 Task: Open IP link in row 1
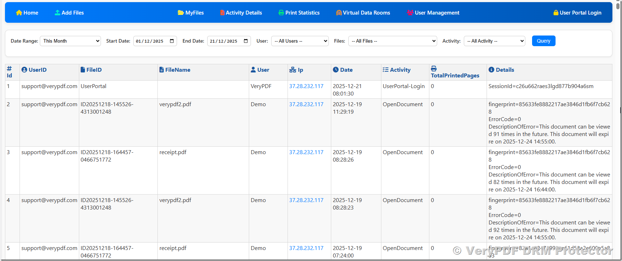[x=306, y=86]
